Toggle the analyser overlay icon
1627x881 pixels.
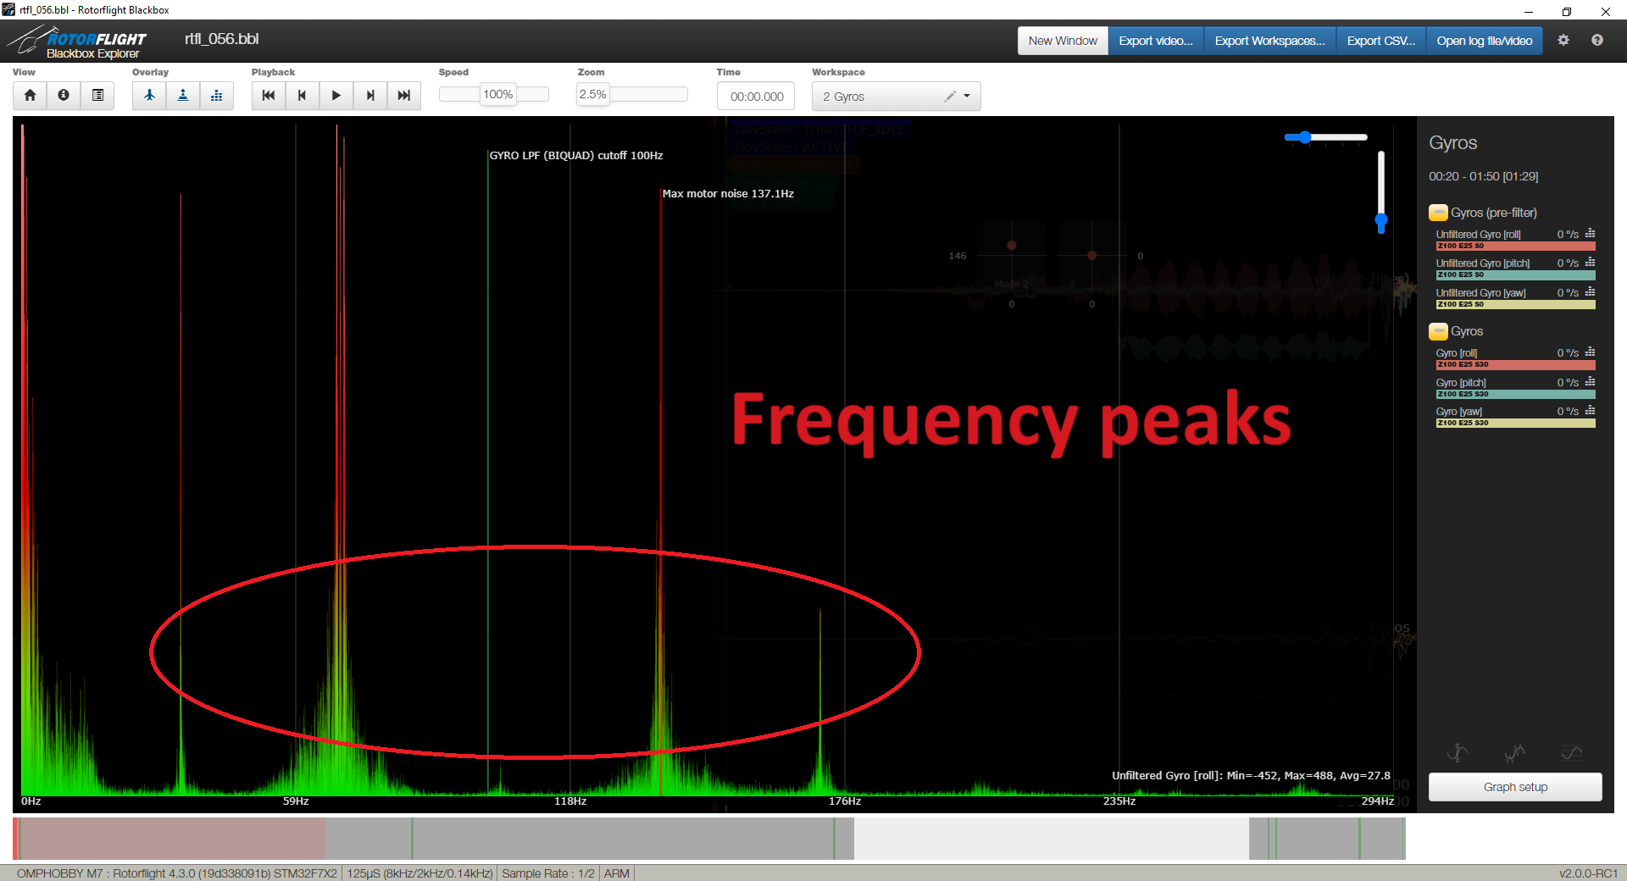pyautogui.click(x=217, y=96)
